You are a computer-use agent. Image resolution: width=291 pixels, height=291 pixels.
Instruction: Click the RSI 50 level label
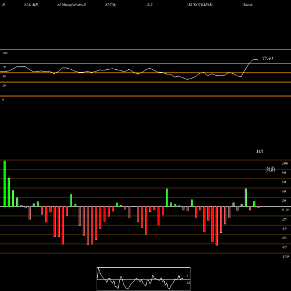click(4, 76)
